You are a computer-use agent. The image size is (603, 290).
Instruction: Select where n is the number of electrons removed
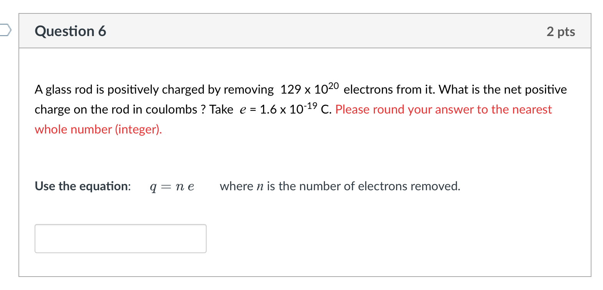[340, 186]
